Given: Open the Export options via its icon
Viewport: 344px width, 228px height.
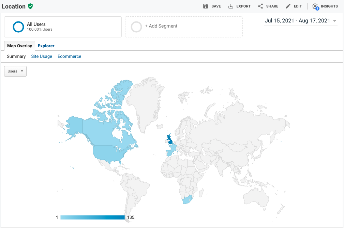Looking at the screenshot, I should 230,6.
